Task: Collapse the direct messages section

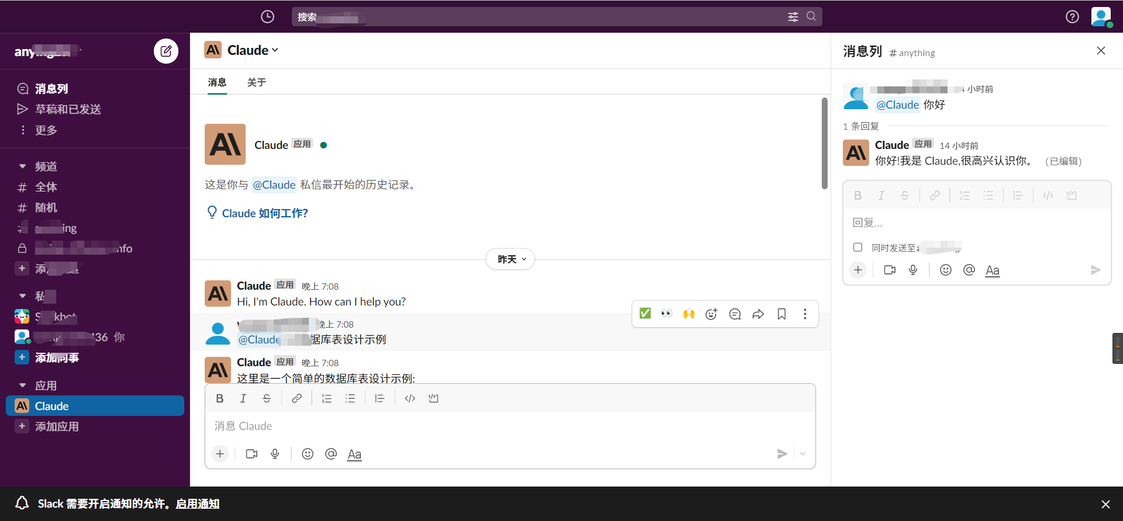Action: [22, 296]
